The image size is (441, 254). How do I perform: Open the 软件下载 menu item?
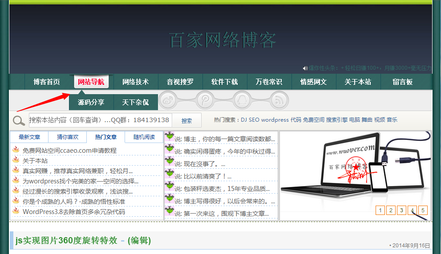(224, 82)
